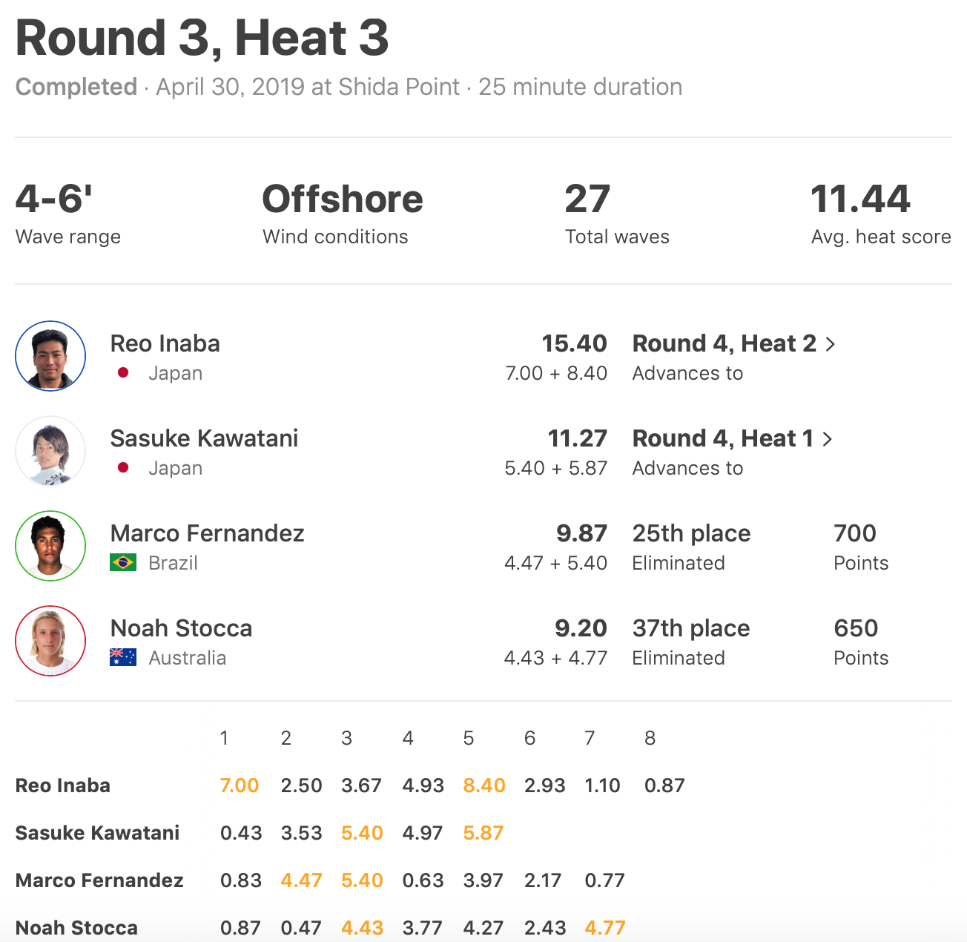Click the Australia flag icon
The height and width of the screenshot is (942, 967).
point(123,658)
